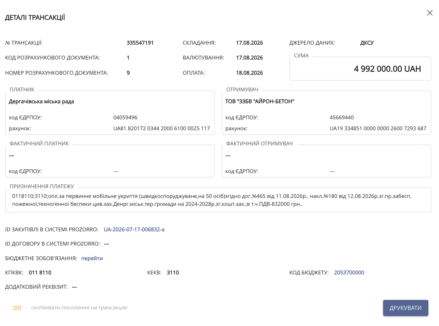Click the amount 4 992 000.00 UAH
Screen dimensions: 439x326
pyautogui.click(x=387, y=69)
